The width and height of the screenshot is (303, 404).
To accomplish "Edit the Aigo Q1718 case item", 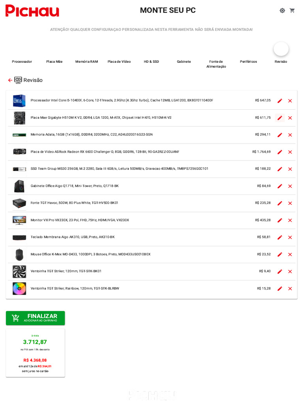I will (x=280, y=186).
